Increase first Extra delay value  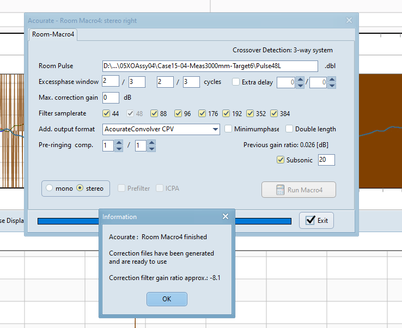coord(300,80)
